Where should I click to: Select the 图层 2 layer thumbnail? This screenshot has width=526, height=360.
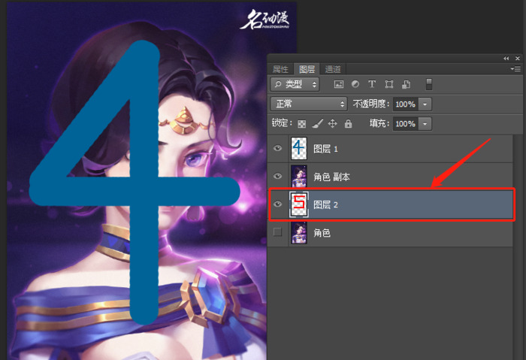298,204
